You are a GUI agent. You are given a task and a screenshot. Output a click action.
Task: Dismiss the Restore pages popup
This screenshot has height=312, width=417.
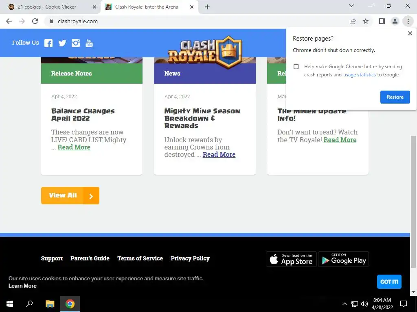(410, 33)
